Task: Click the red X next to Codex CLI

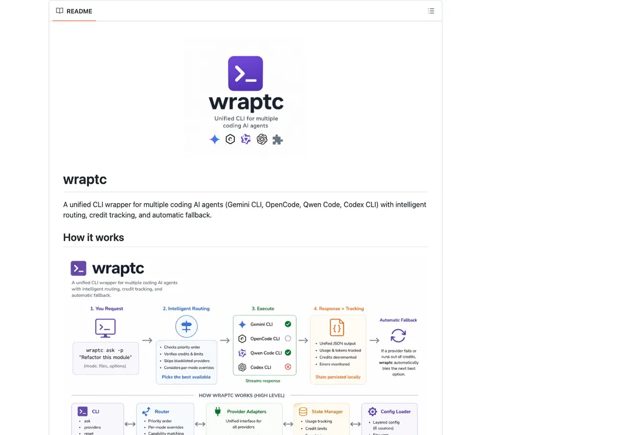Action: [288, 367]
